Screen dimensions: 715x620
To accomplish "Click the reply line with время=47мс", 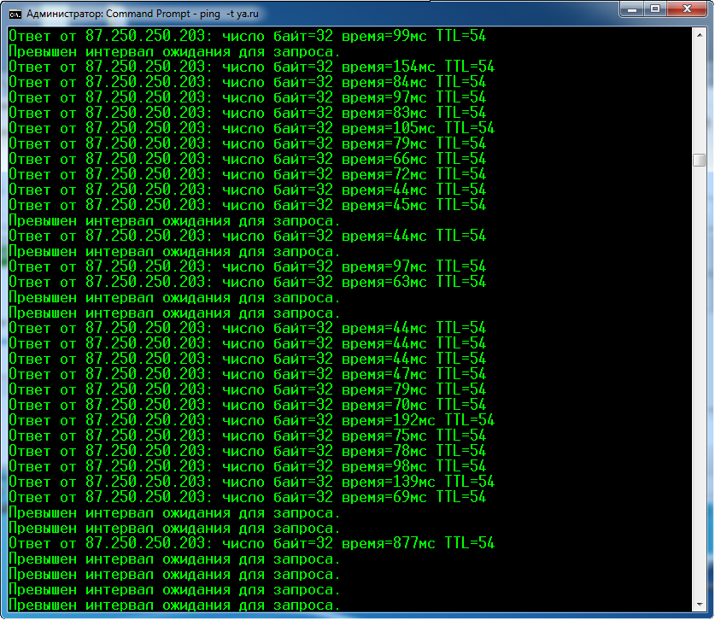I will pos(247,374).
